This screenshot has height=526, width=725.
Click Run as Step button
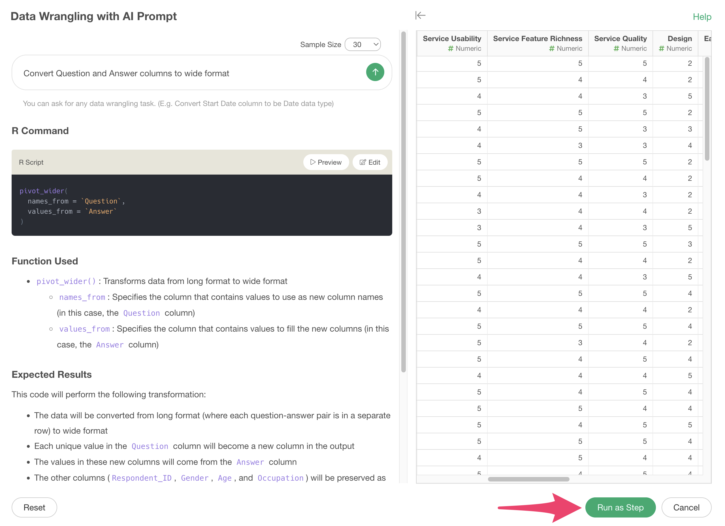[x=620, y=508]
